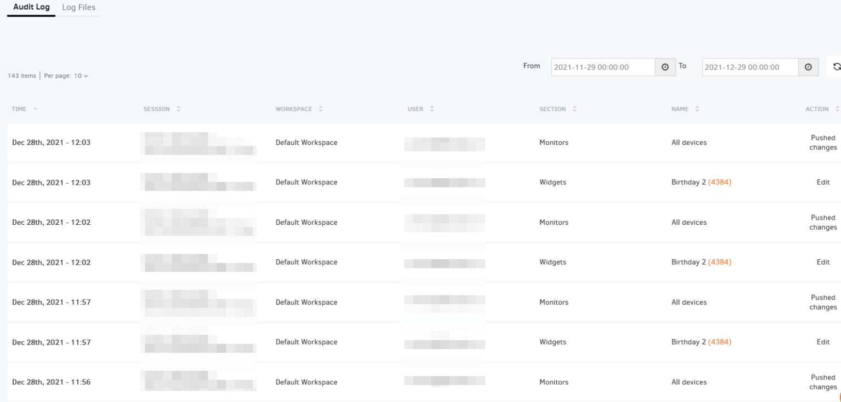841x402 pixels.
Task: Select time cell of the 12:02 Widgets row
Action: [x=51, y=263]
